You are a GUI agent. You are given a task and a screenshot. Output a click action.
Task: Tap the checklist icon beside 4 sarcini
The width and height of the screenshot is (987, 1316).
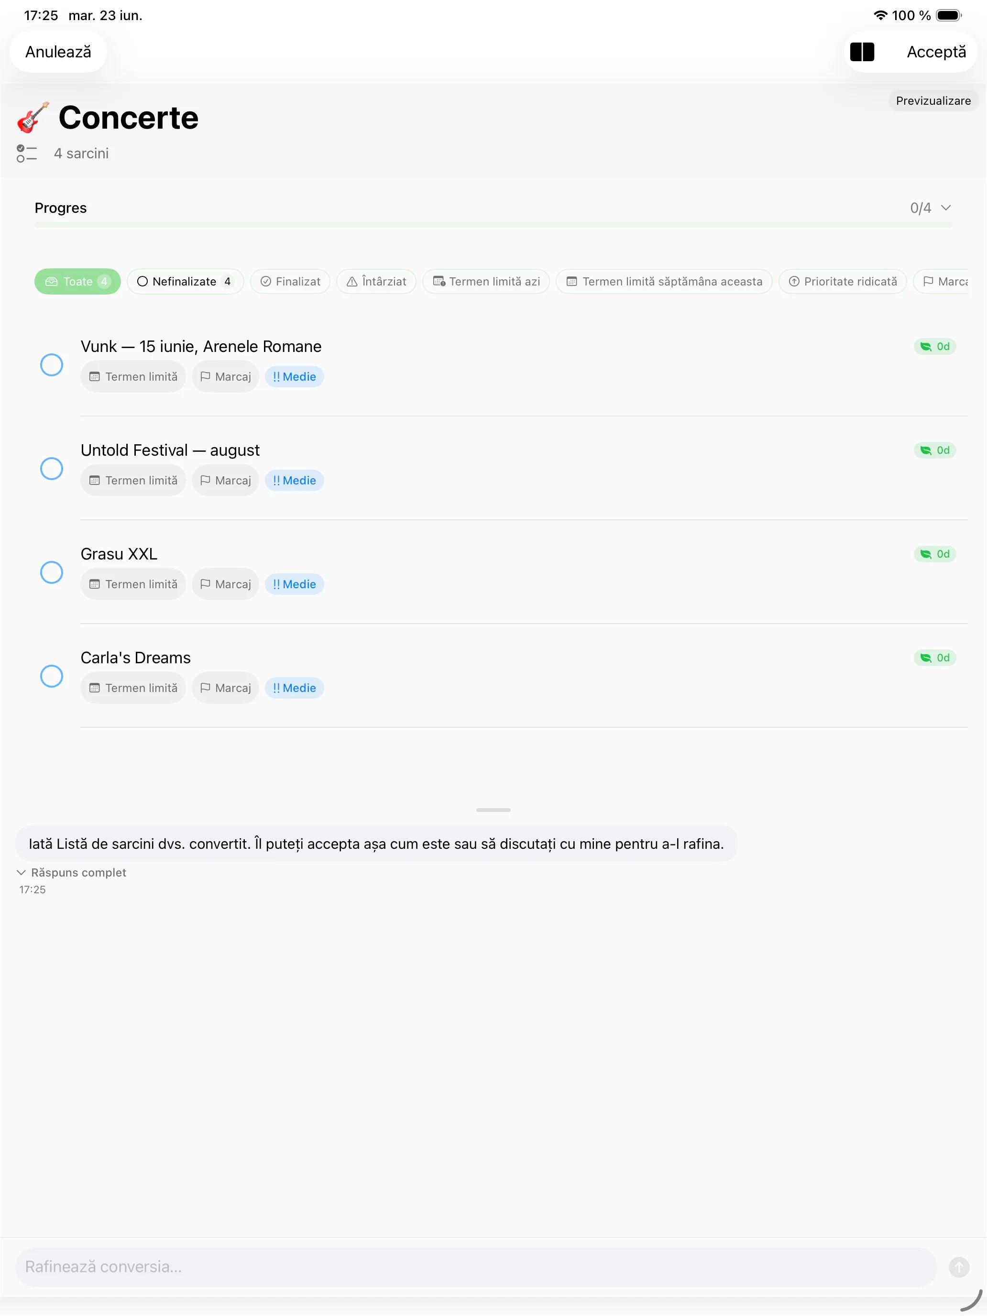point(27,154)
